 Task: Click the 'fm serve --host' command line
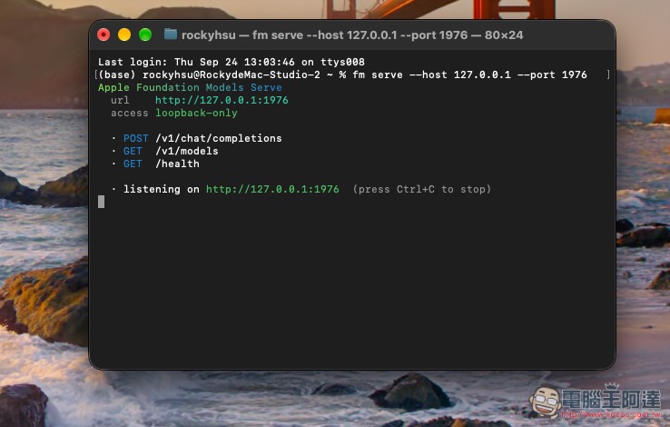click(x=469, y=74)
